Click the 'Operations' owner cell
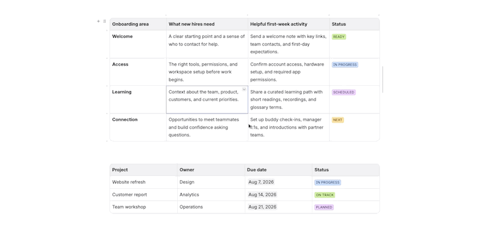This screenshot has height=233, width=492. [x=211, y=207]
